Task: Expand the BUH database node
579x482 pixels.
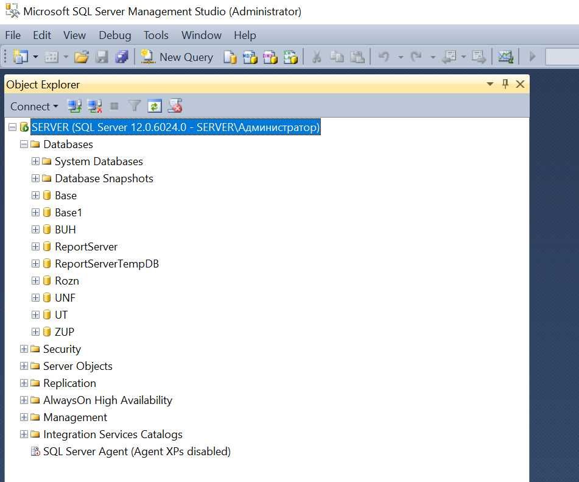Action: [x=35, y=229]
